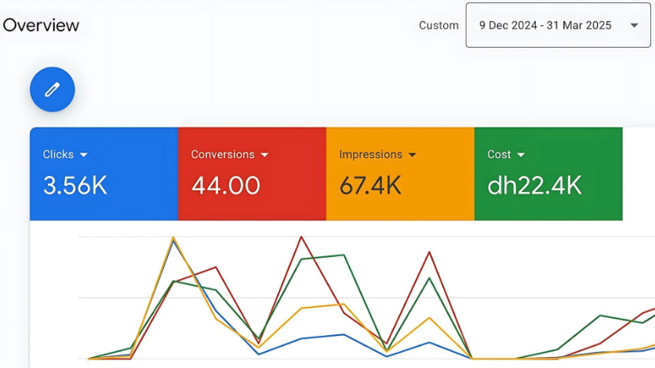Expand the Clicks metric dropdown arrow

point(83,155)
